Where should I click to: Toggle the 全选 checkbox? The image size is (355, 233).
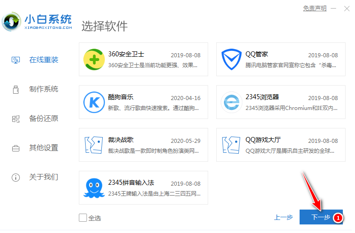point(83,218)
